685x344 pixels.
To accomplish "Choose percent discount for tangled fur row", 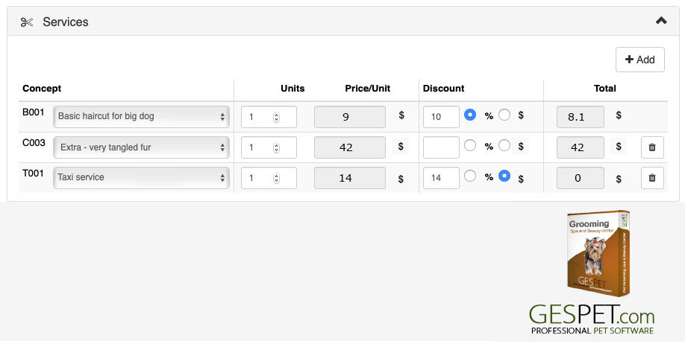I will [x=470, y=146].
